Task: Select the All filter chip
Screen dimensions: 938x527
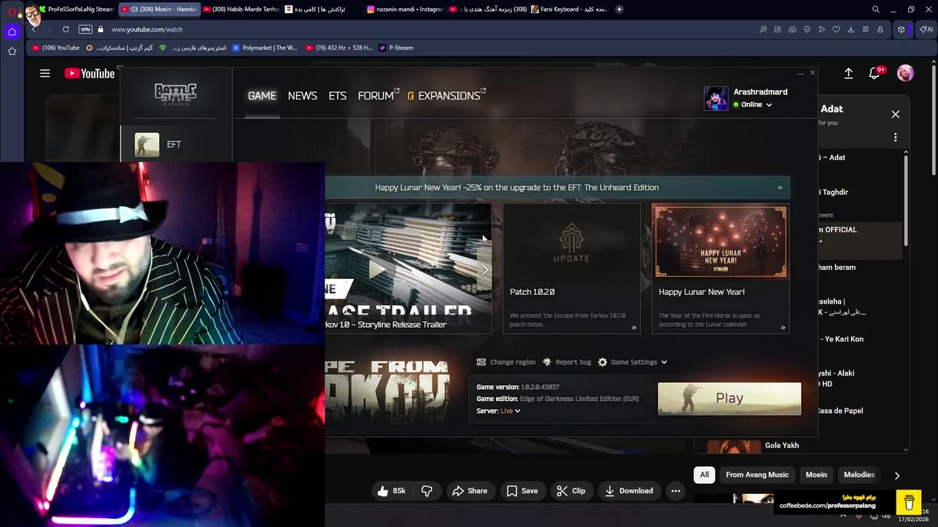Action: click(704, 475)
